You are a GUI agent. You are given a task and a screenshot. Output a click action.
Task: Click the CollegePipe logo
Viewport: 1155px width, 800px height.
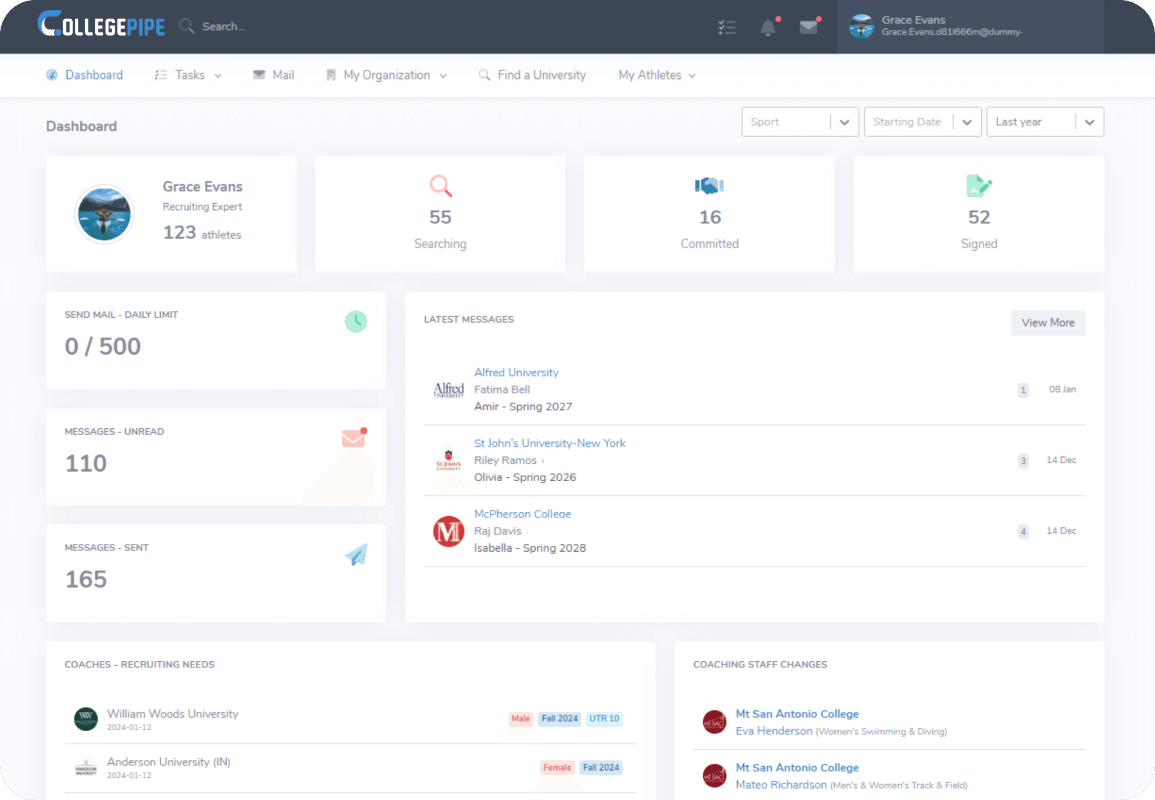point(101,25)
